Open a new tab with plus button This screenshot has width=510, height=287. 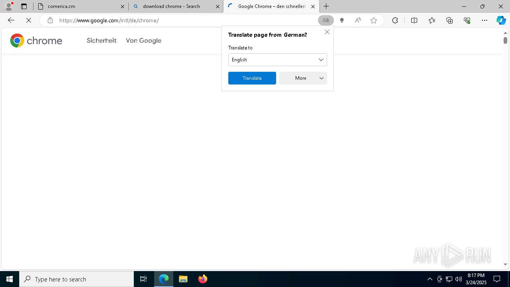click(x=326, y=6)
